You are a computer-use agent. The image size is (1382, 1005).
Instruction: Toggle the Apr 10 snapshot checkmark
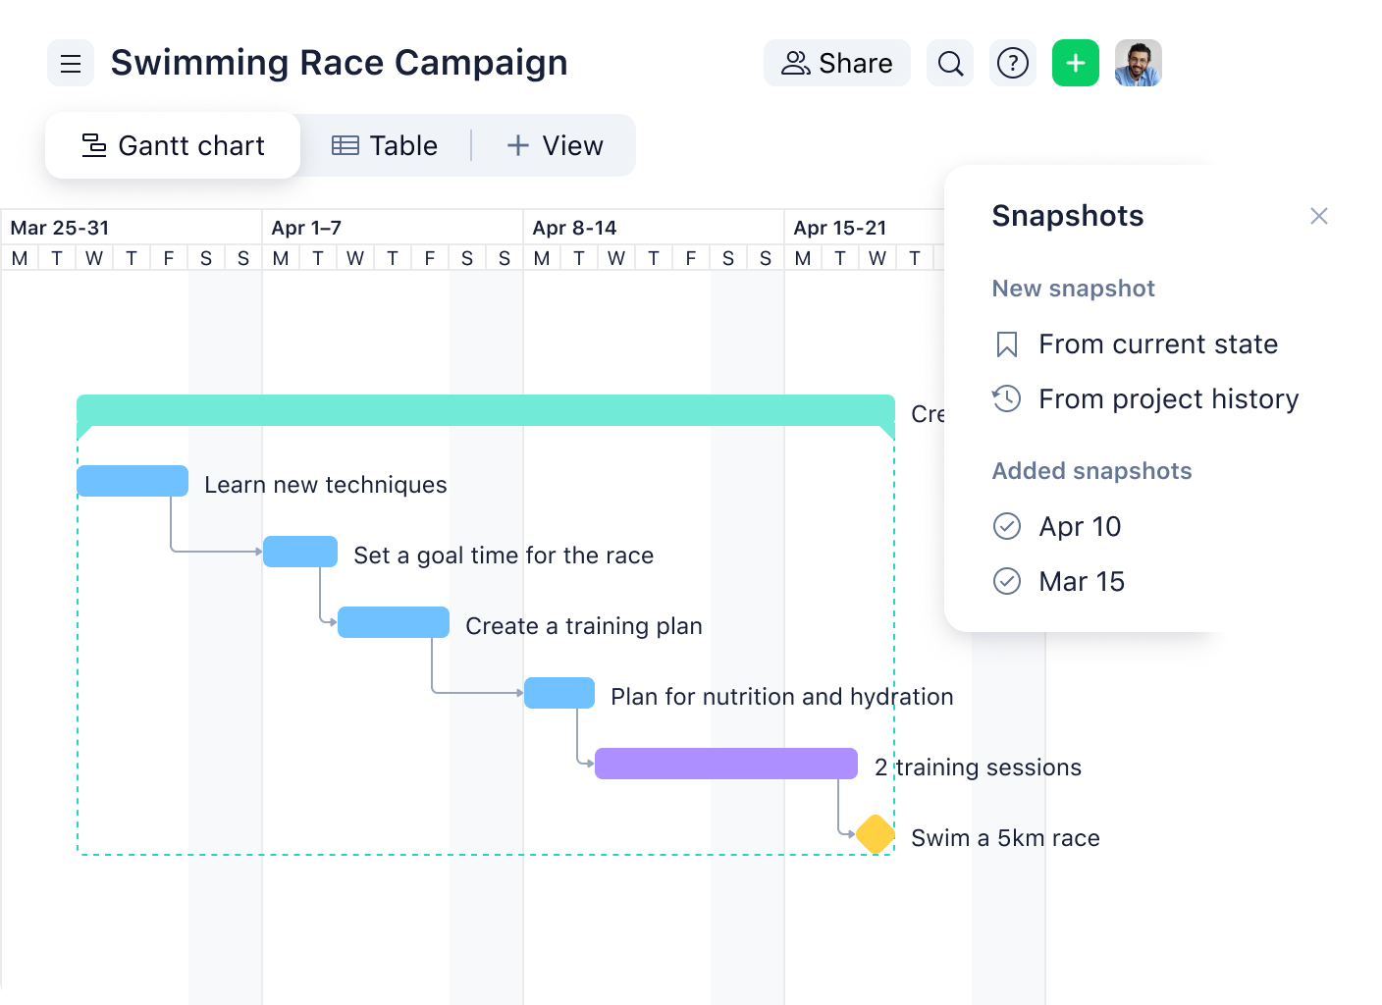[1008, 527]
